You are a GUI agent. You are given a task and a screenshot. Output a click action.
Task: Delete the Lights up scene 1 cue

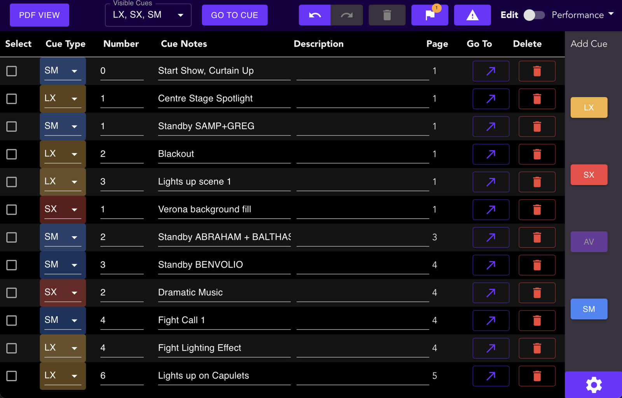pos(537,182)
